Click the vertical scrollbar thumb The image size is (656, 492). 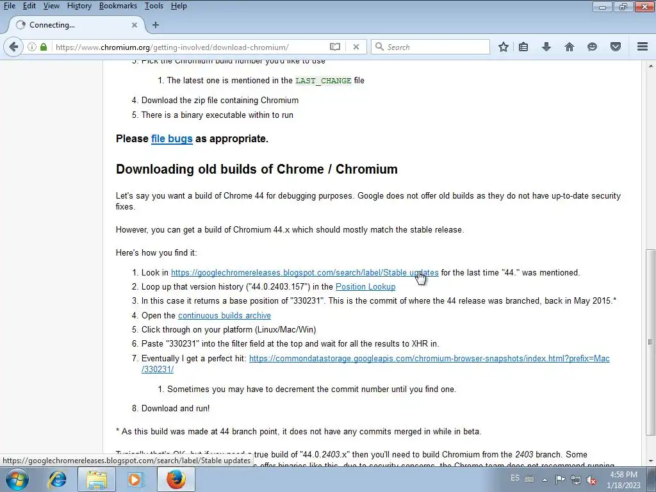click(x=650, y=342)
